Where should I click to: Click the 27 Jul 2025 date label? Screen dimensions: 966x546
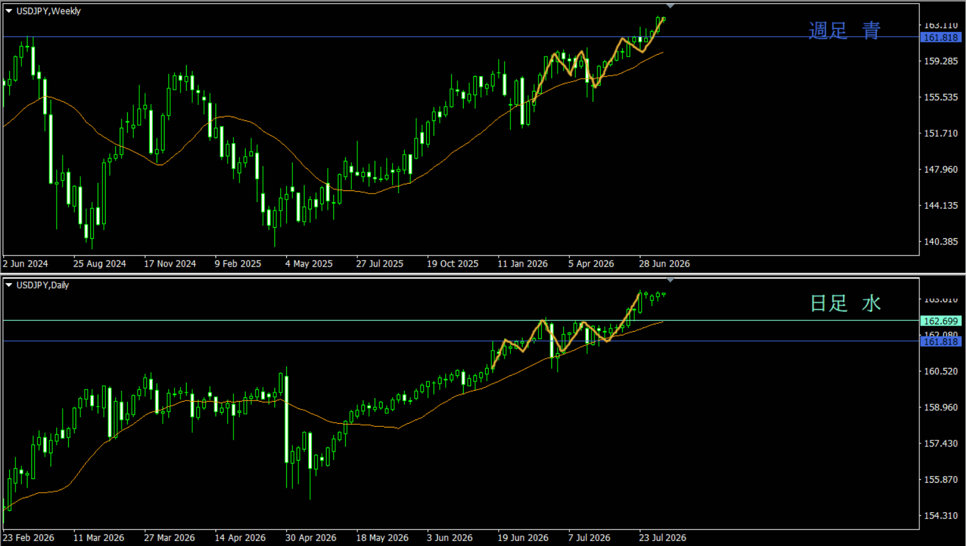380,263
